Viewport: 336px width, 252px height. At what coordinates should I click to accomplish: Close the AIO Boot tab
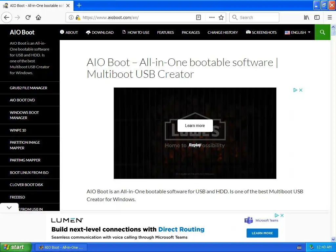[68, 6]
